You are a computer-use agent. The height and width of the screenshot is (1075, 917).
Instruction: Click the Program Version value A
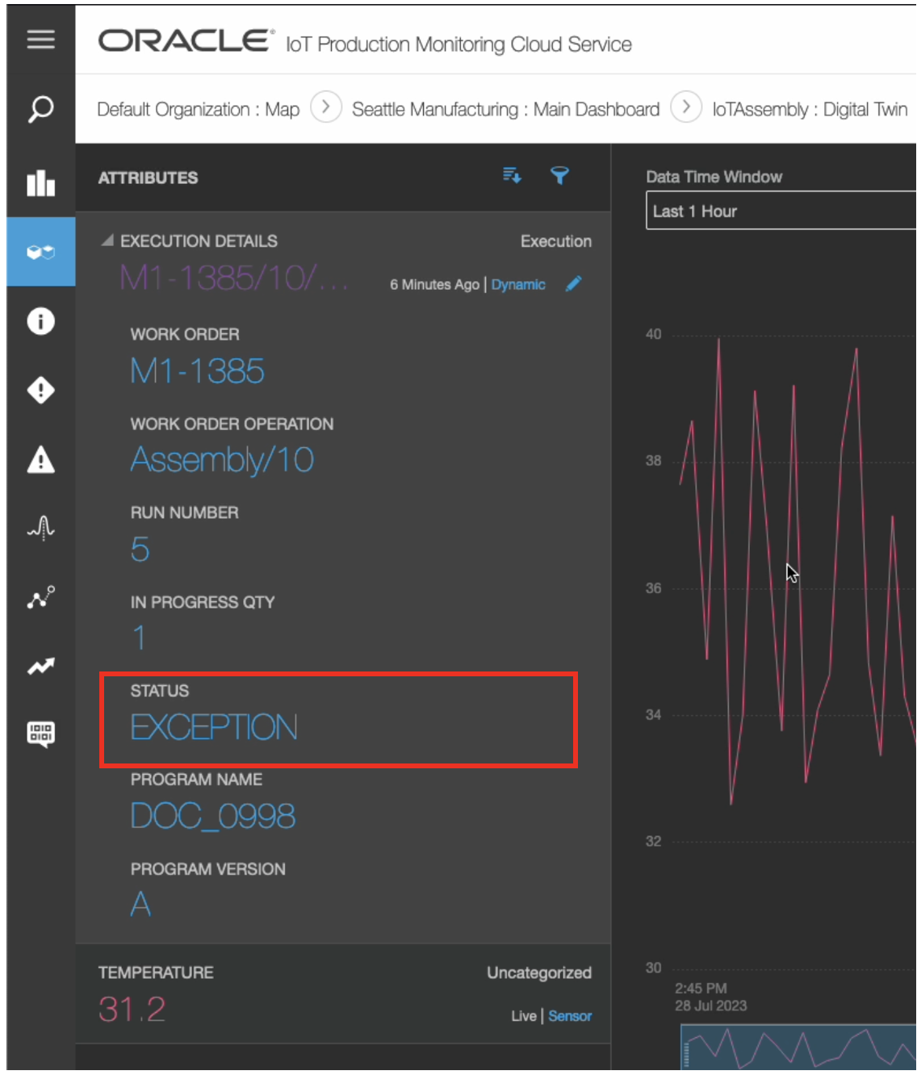tap(140, 905)
